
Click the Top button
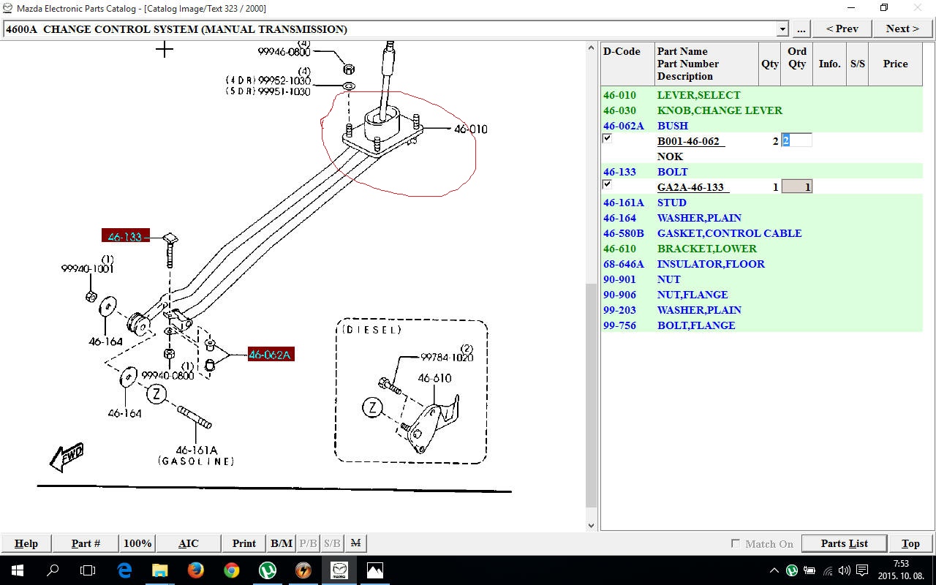click(x=910, y=543)
